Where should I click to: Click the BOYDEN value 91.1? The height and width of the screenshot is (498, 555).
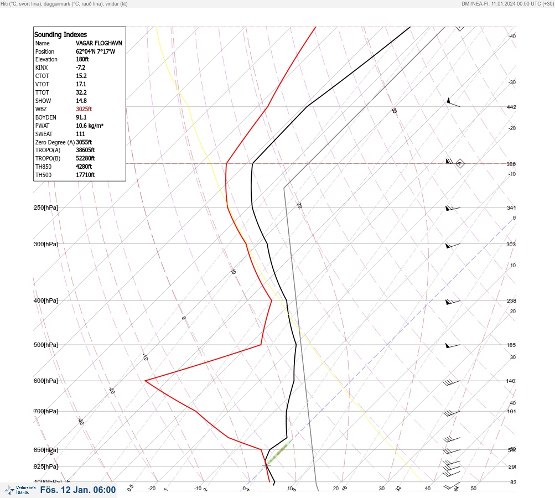coord(81,117)
